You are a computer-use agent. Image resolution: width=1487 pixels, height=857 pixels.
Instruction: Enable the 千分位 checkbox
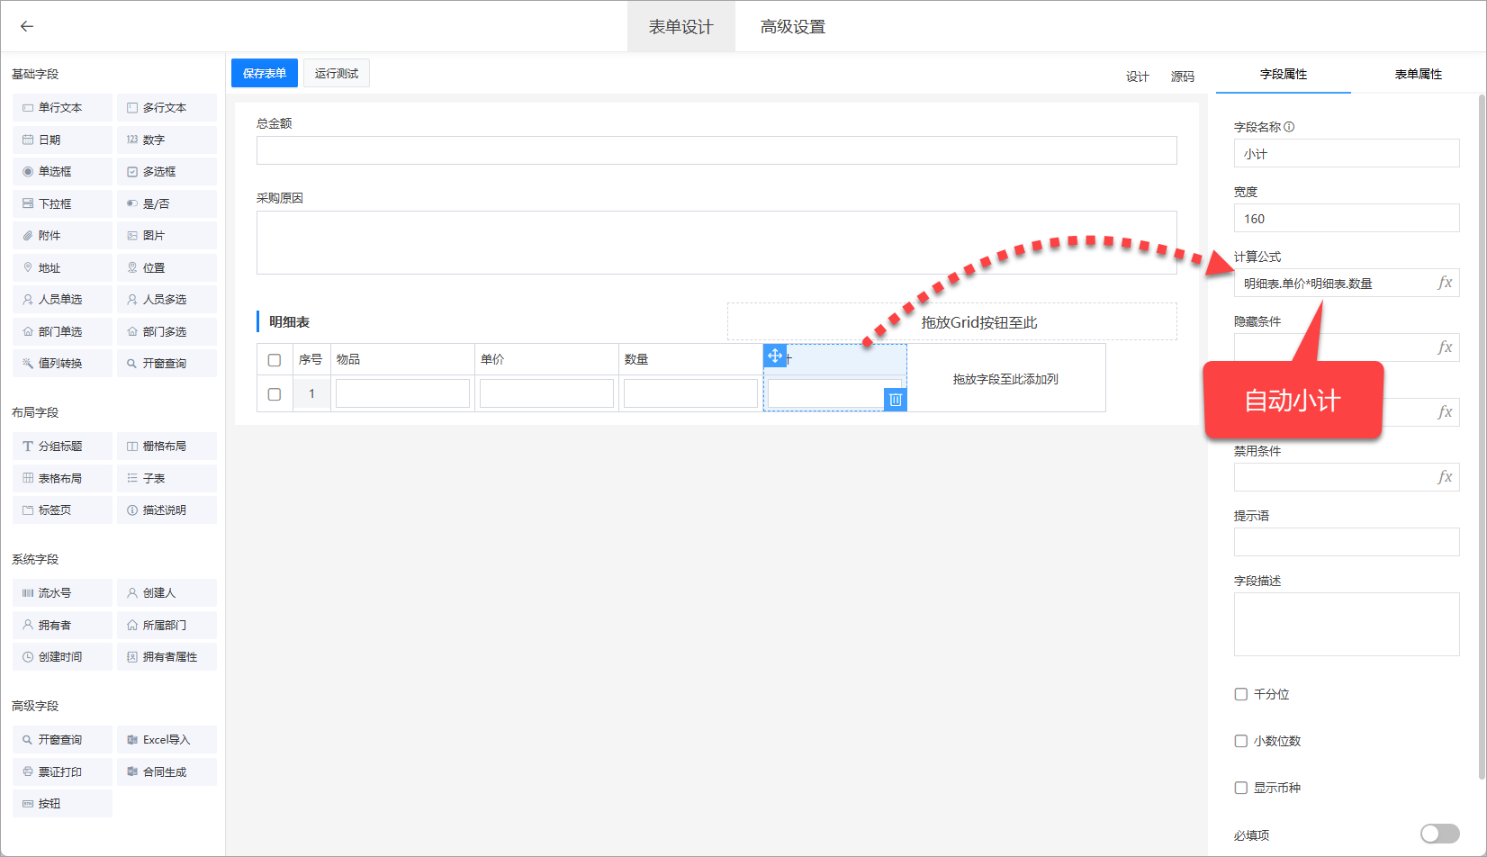coord(1241,694)
